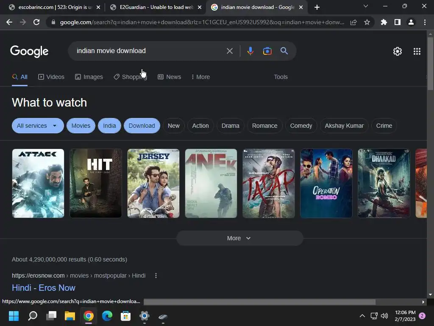434x326 pixels.
Task: Expand More search categories menu
Action: point(200,77)
